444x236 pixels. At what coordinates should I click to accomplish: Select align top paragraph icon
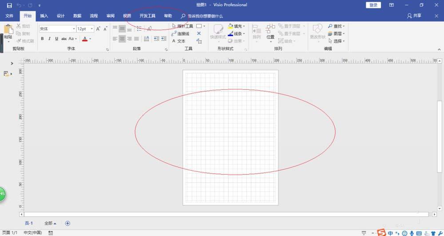[x=115, y=28]
